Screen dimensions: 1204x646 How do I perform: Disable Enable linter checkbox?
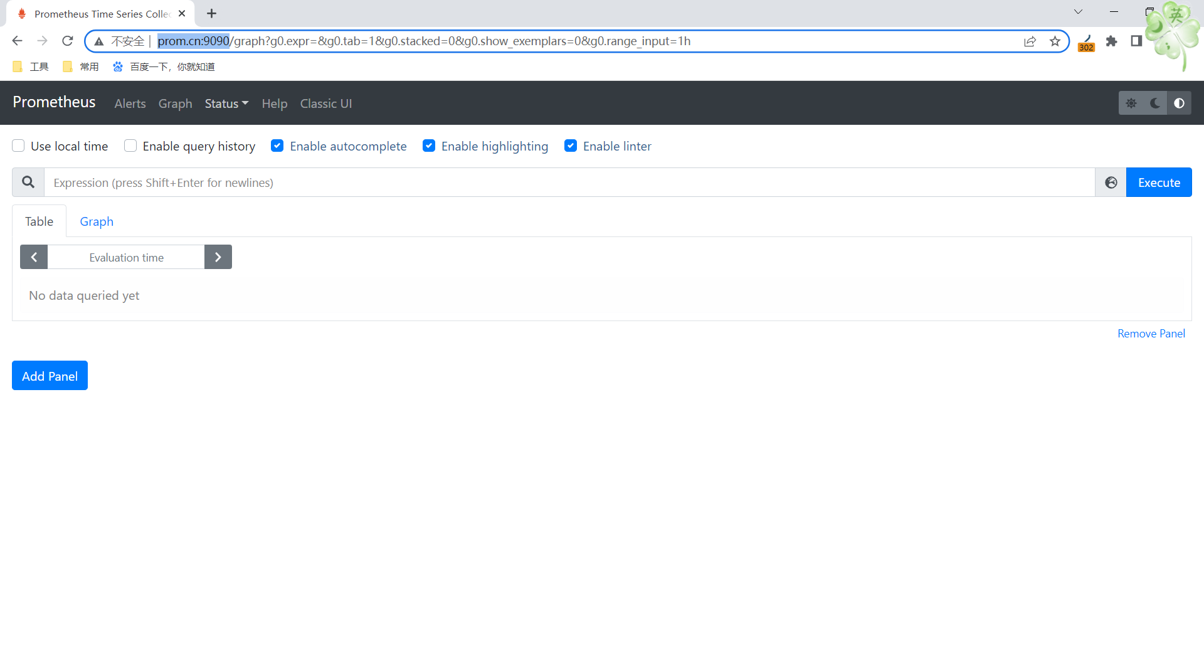571,146
